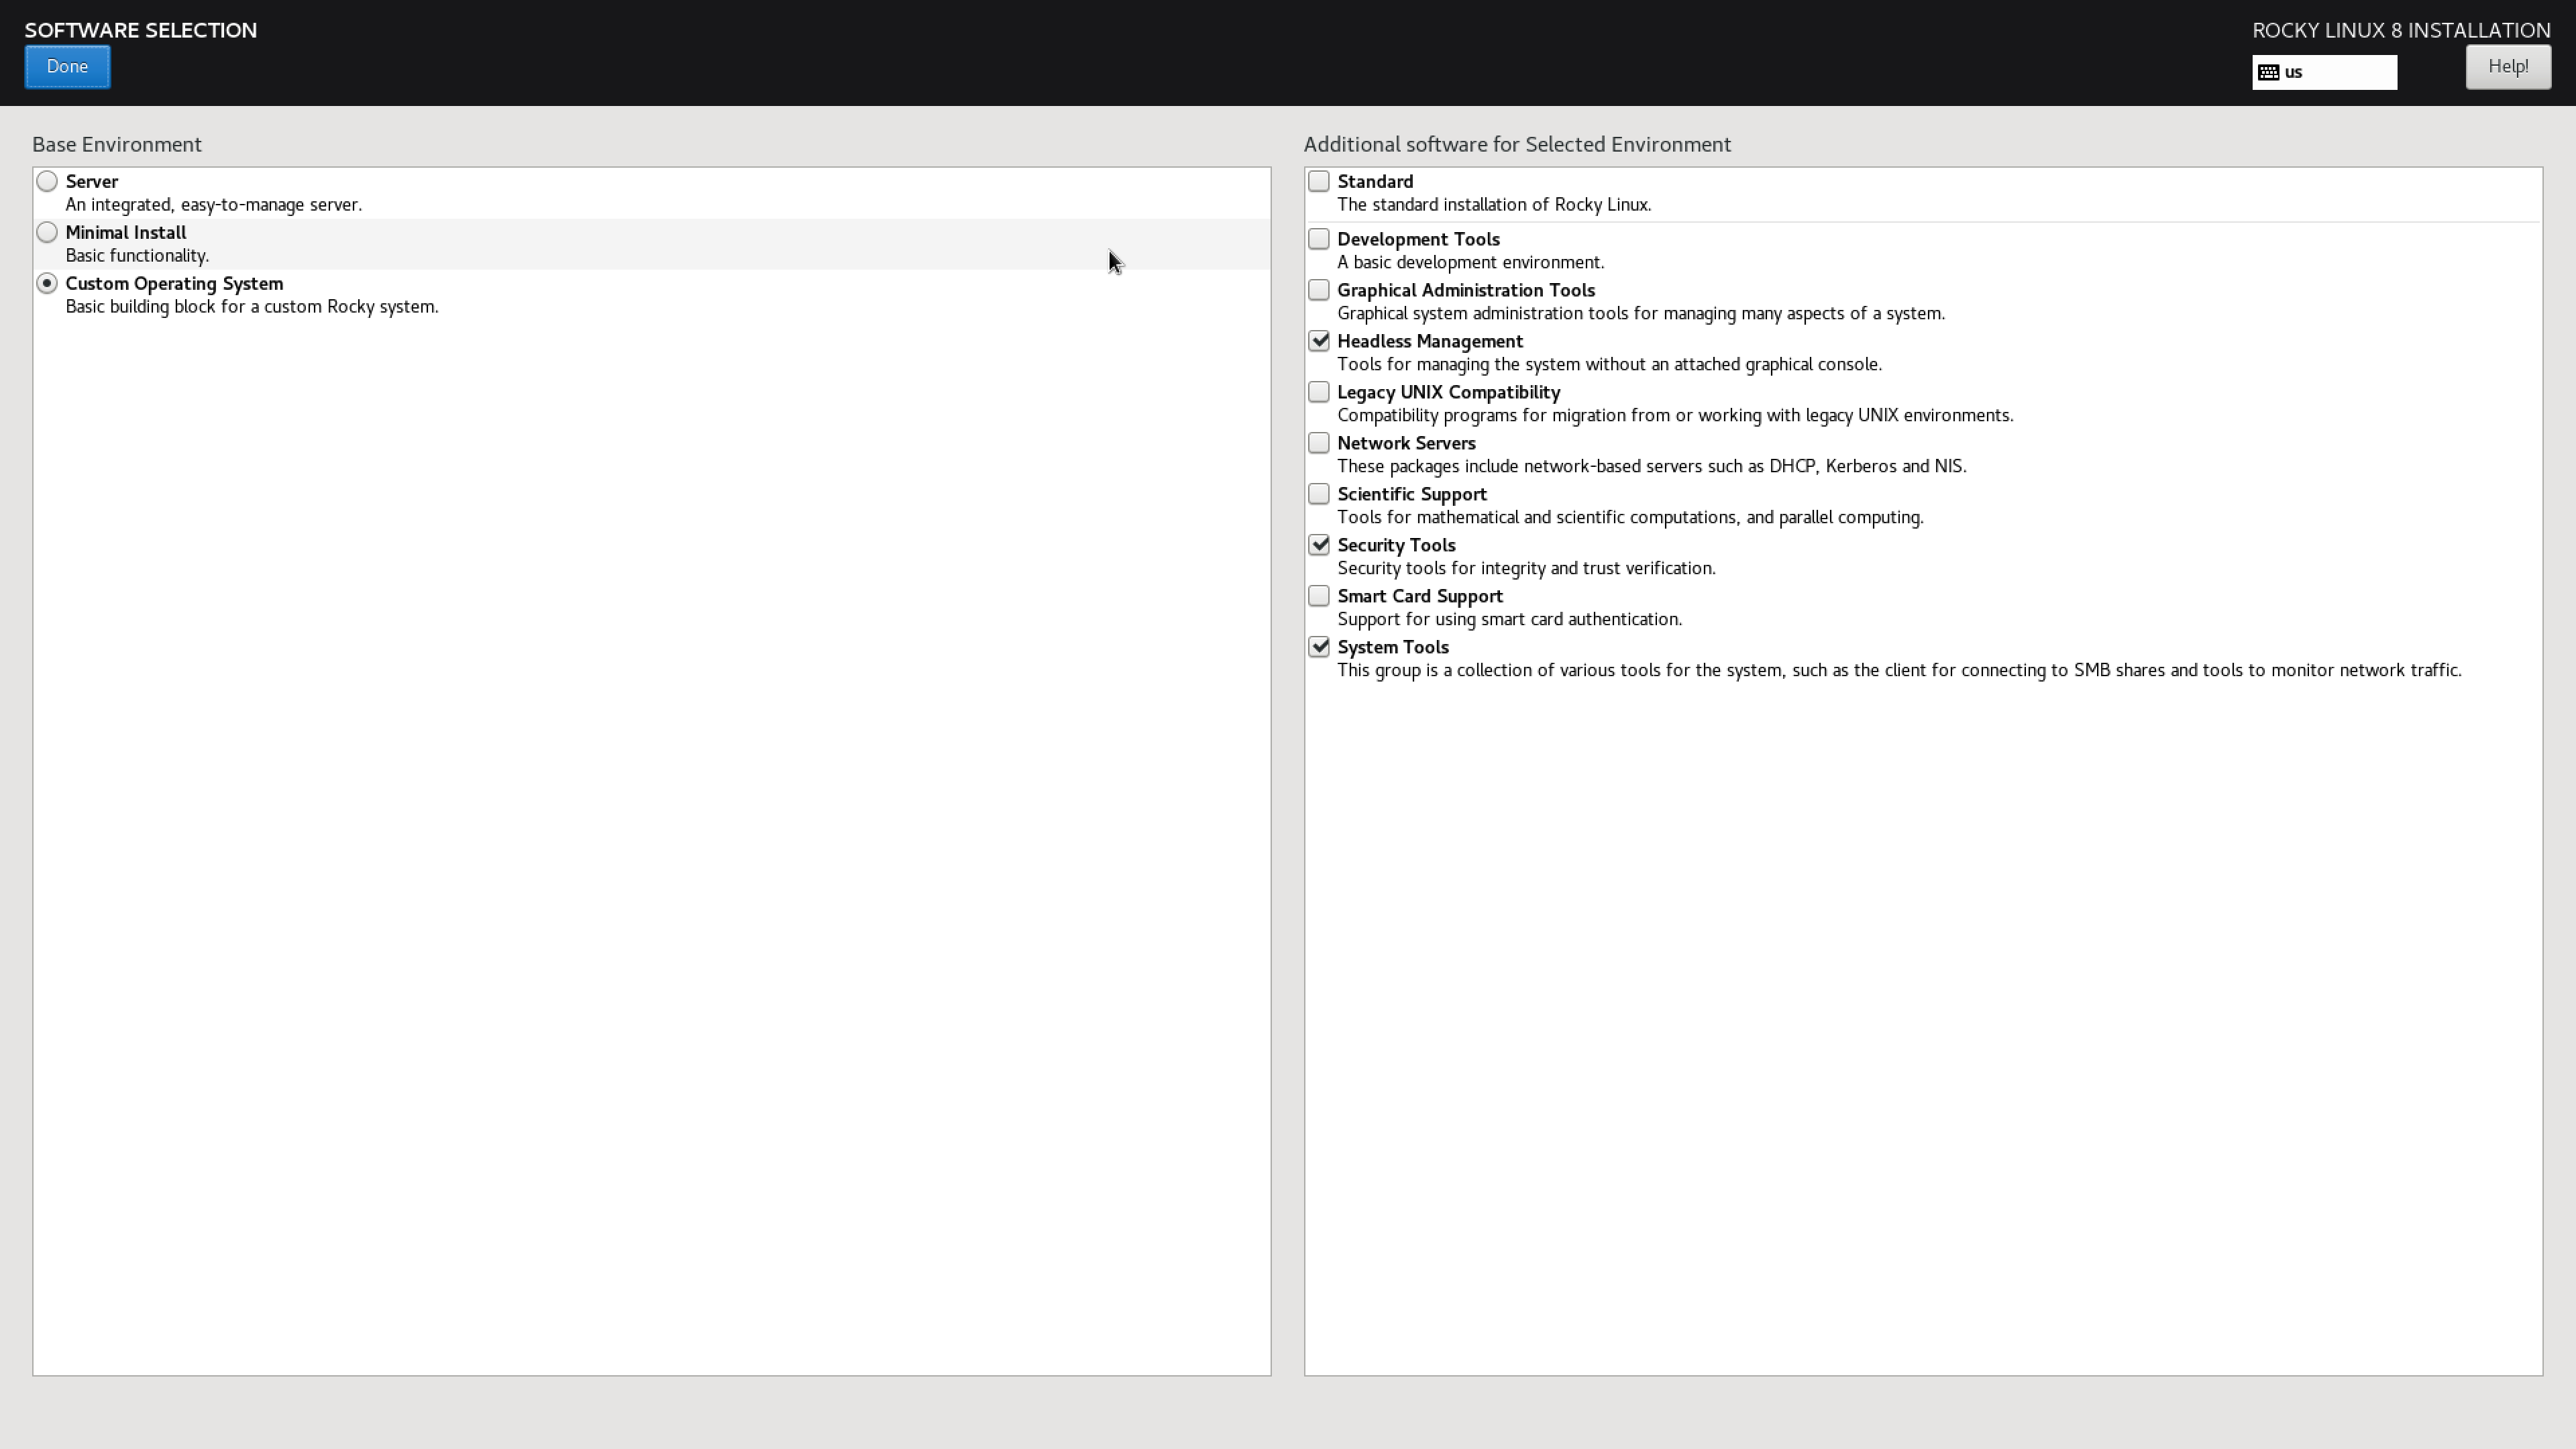Select the Minimal Install radio button

47,232
